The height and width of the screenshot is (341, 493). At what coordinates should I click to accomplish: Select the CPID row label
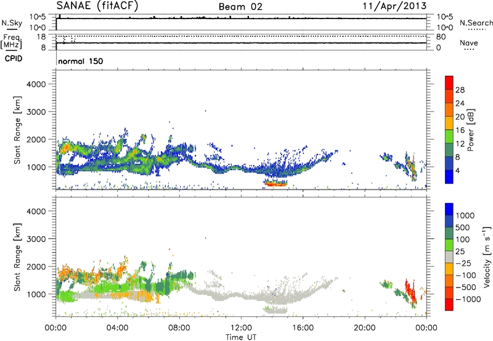point(14,58)
